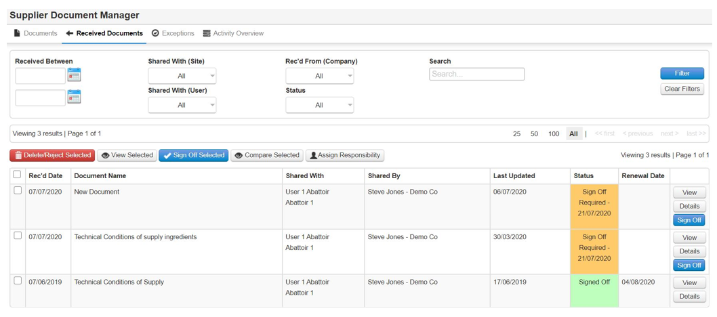Click the Renewal Date column header
The image size is (717, 317).
pyautogui.click(x=643, y=176)
